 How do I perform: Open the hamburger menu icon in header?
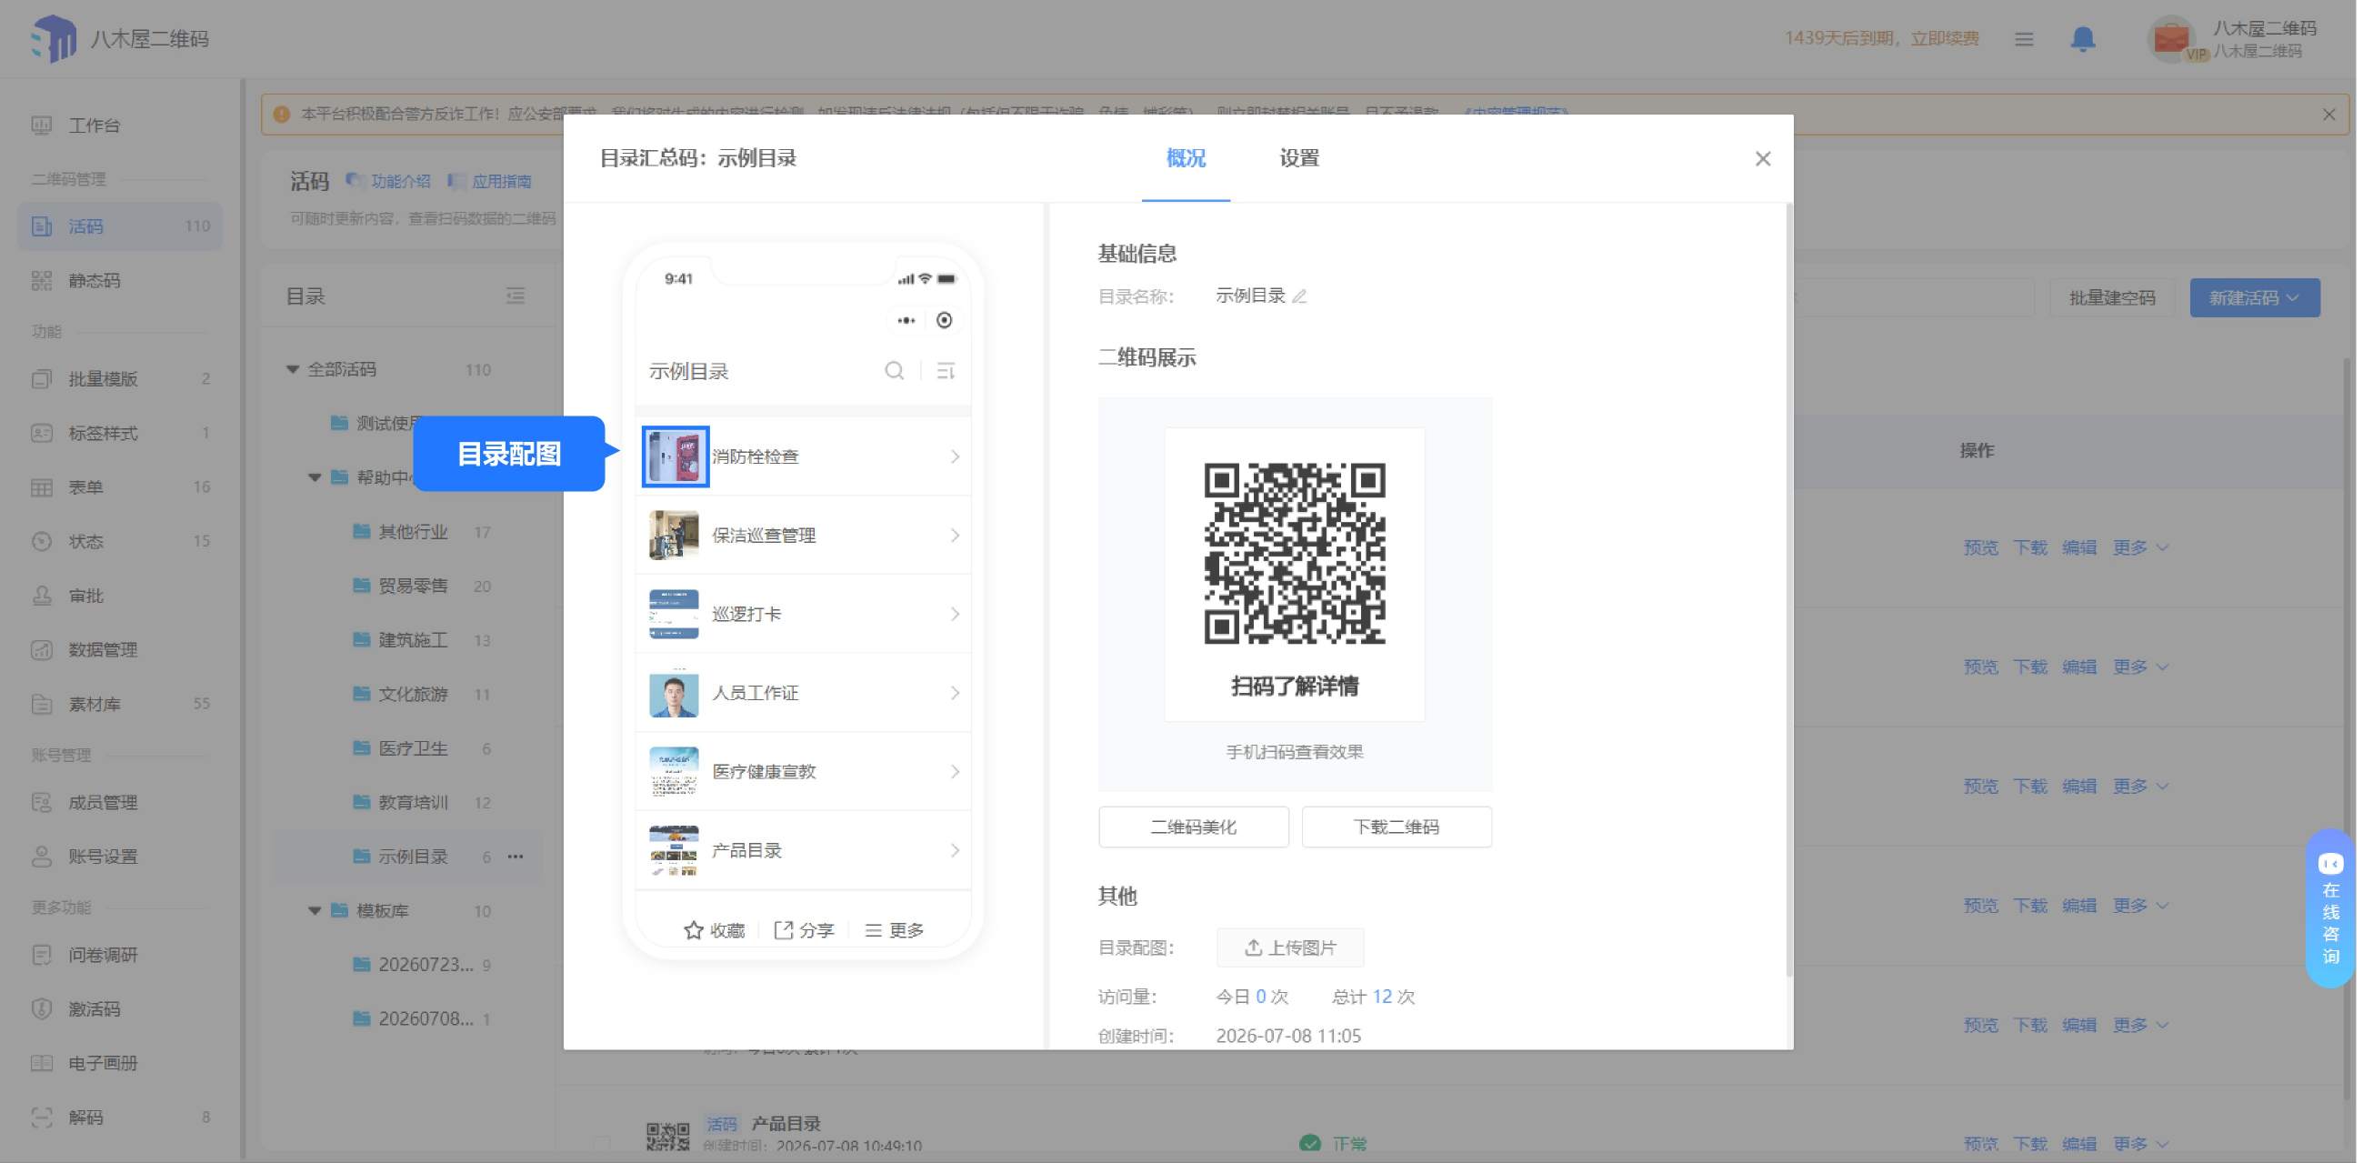tap(2024, 39)
